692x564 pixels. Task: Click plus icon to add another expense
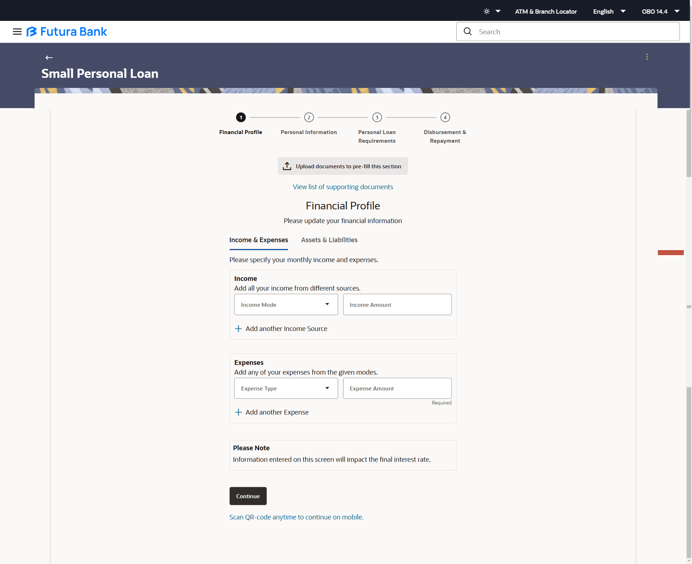click(x=238, y=412)
